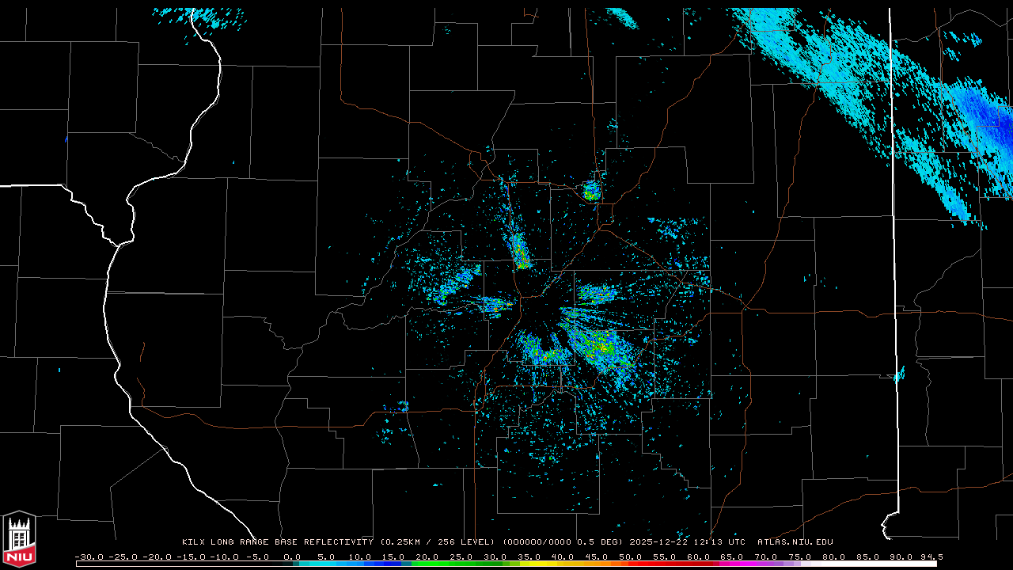Click the "-15.0" scale label

pyautogui.click(x=191, y=557)
